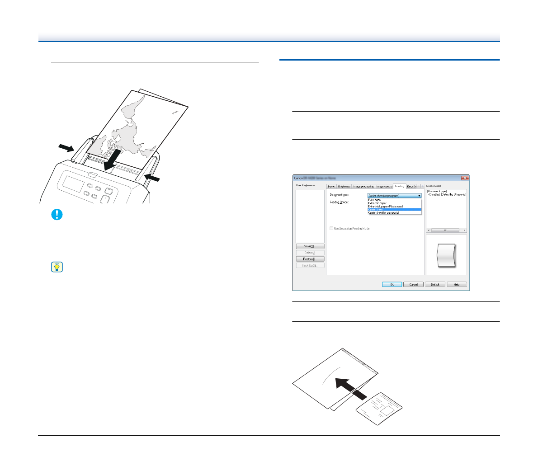Click the User's Guide scroll right arrow
Screen dimensions: 538x461
coord(464,230)
